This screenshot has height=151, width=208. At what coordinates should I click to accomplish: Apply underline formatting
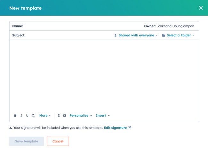coord(27,116)
